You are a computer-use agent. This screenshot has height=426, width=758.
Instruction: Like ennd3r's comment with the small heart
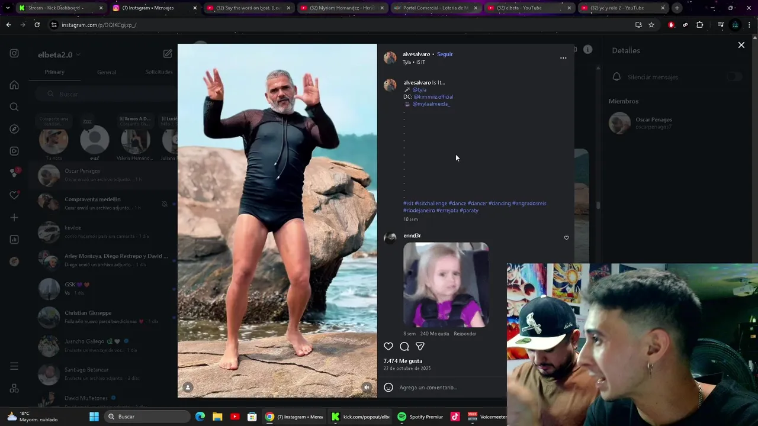[566, 238]
